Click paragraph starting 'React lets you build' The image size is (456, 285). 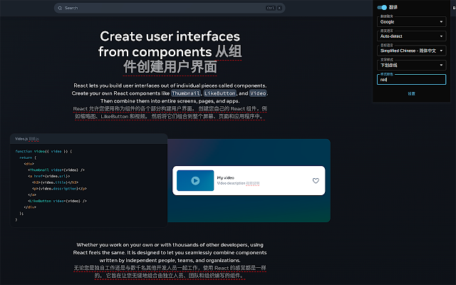pos(170,93)
